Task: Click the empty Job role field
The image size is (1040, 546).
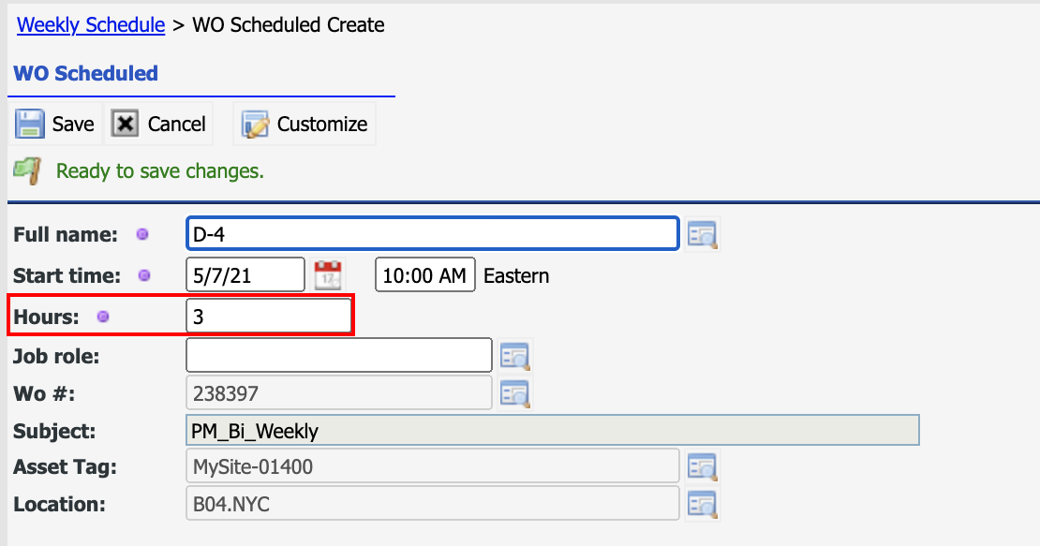Action: (x=339, y=356)
